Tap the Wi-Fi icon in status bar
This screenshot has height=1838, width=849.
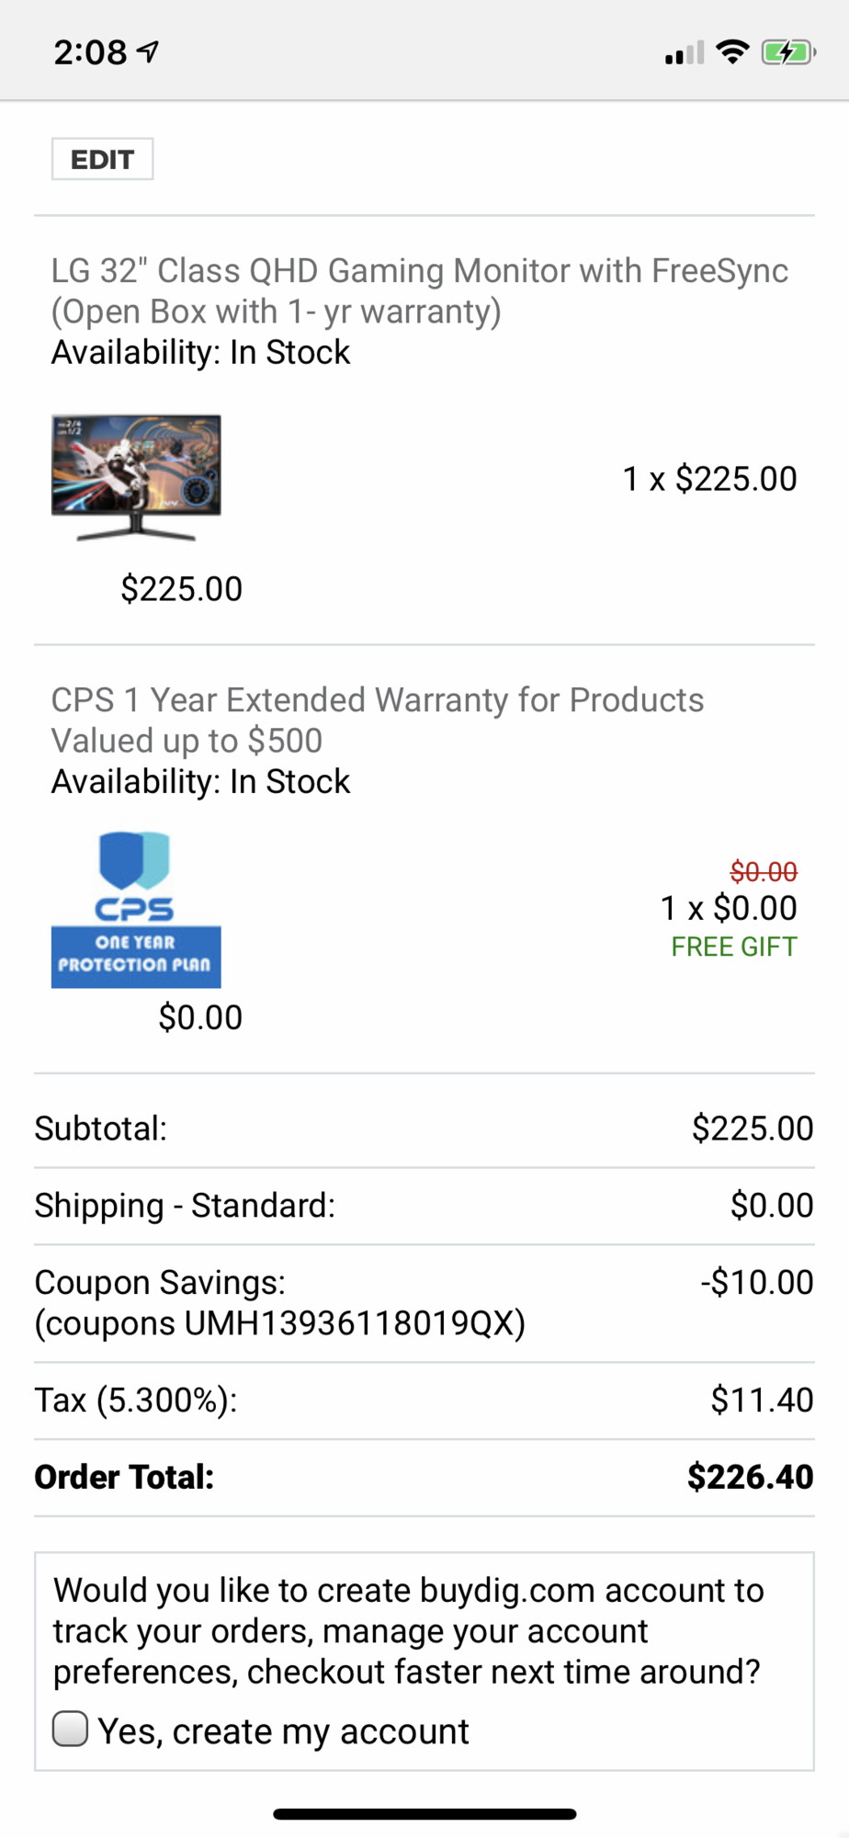[732, 51]
